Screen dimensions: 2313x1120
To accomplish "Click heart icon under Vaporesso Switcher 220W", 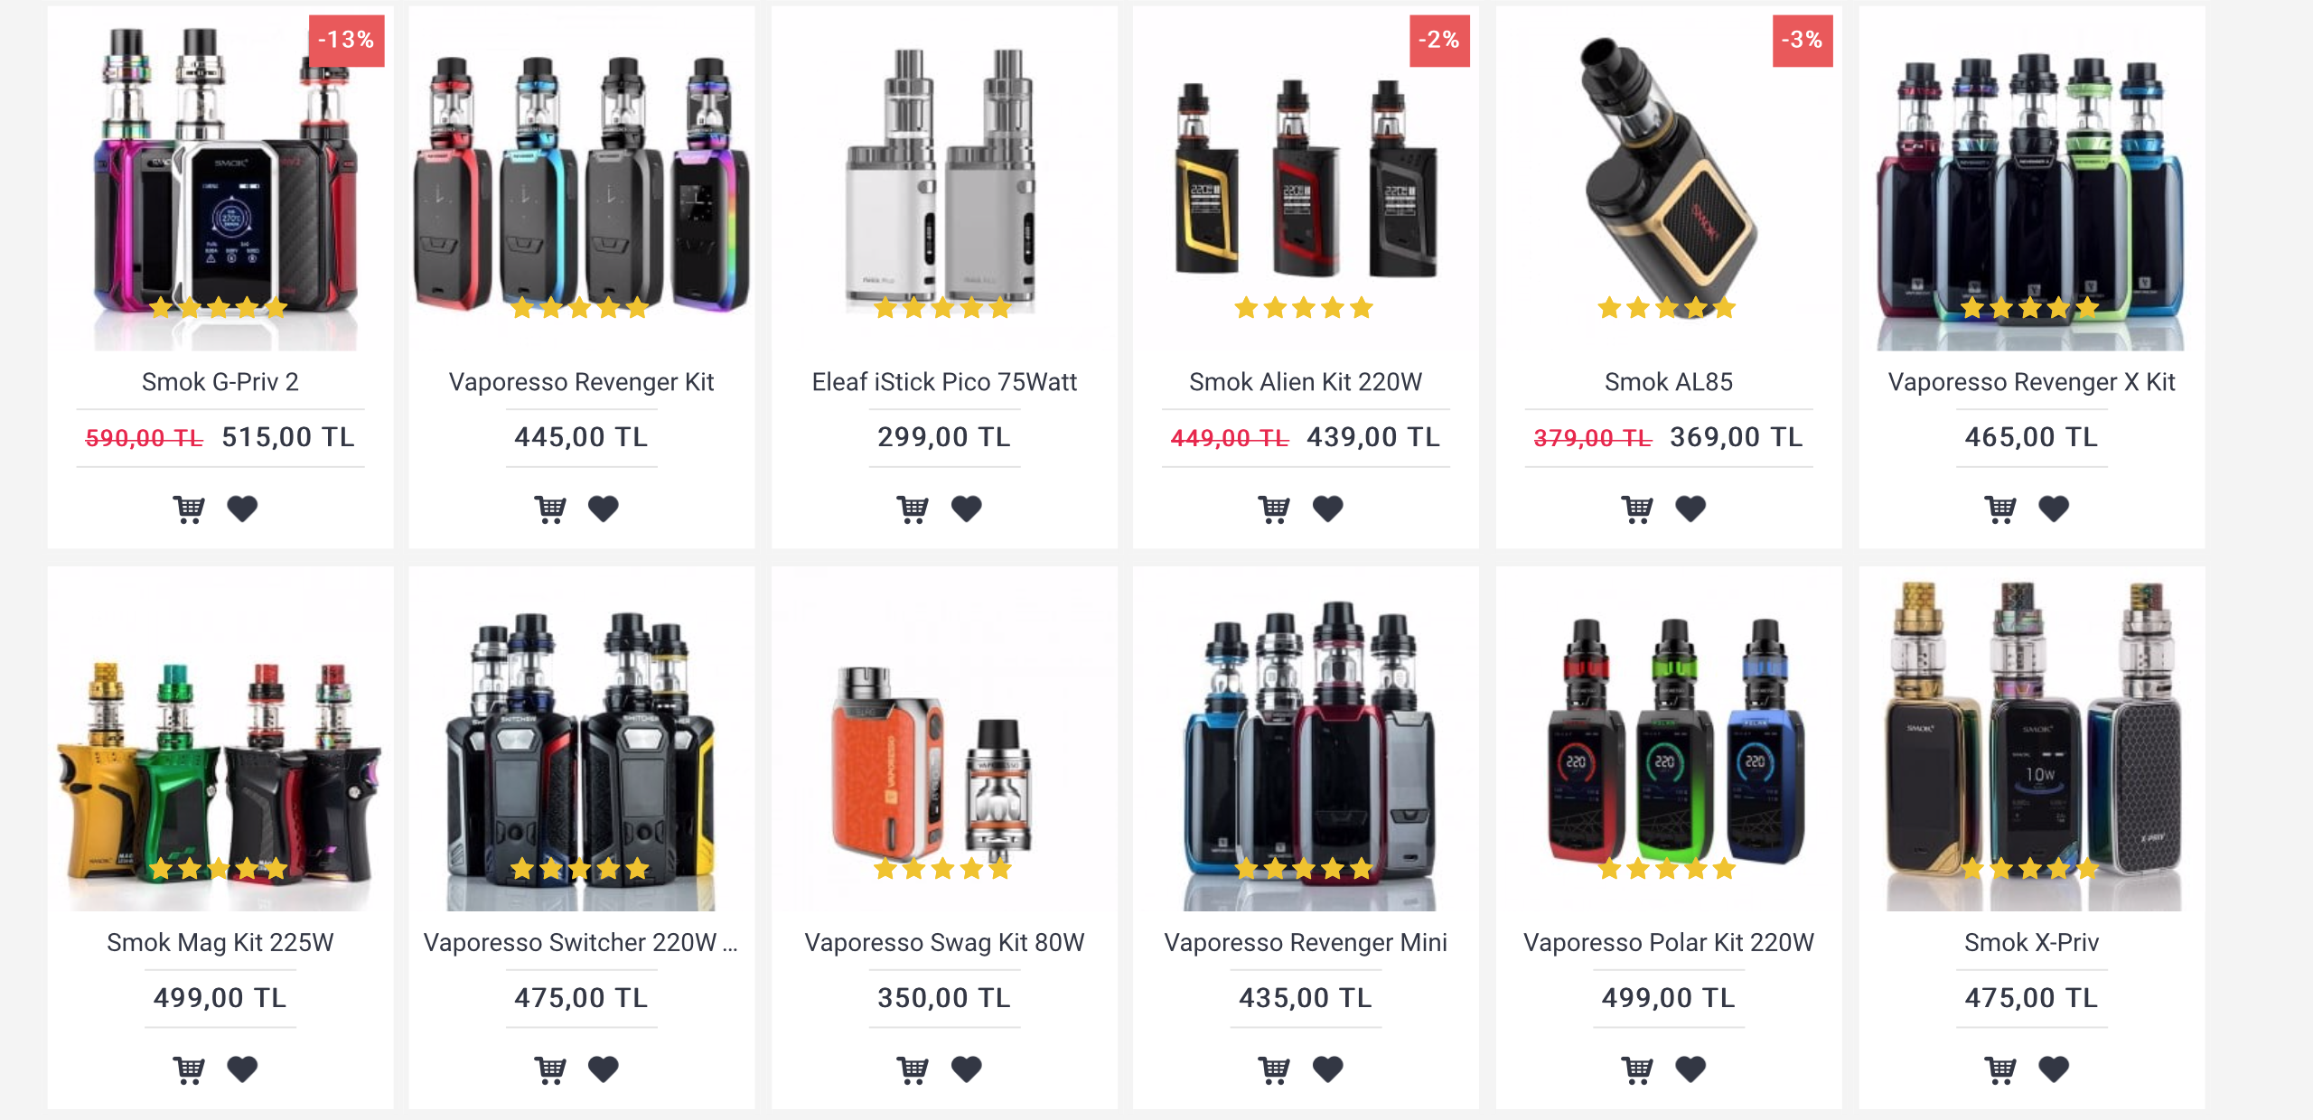I will (x=604, y=1069).
